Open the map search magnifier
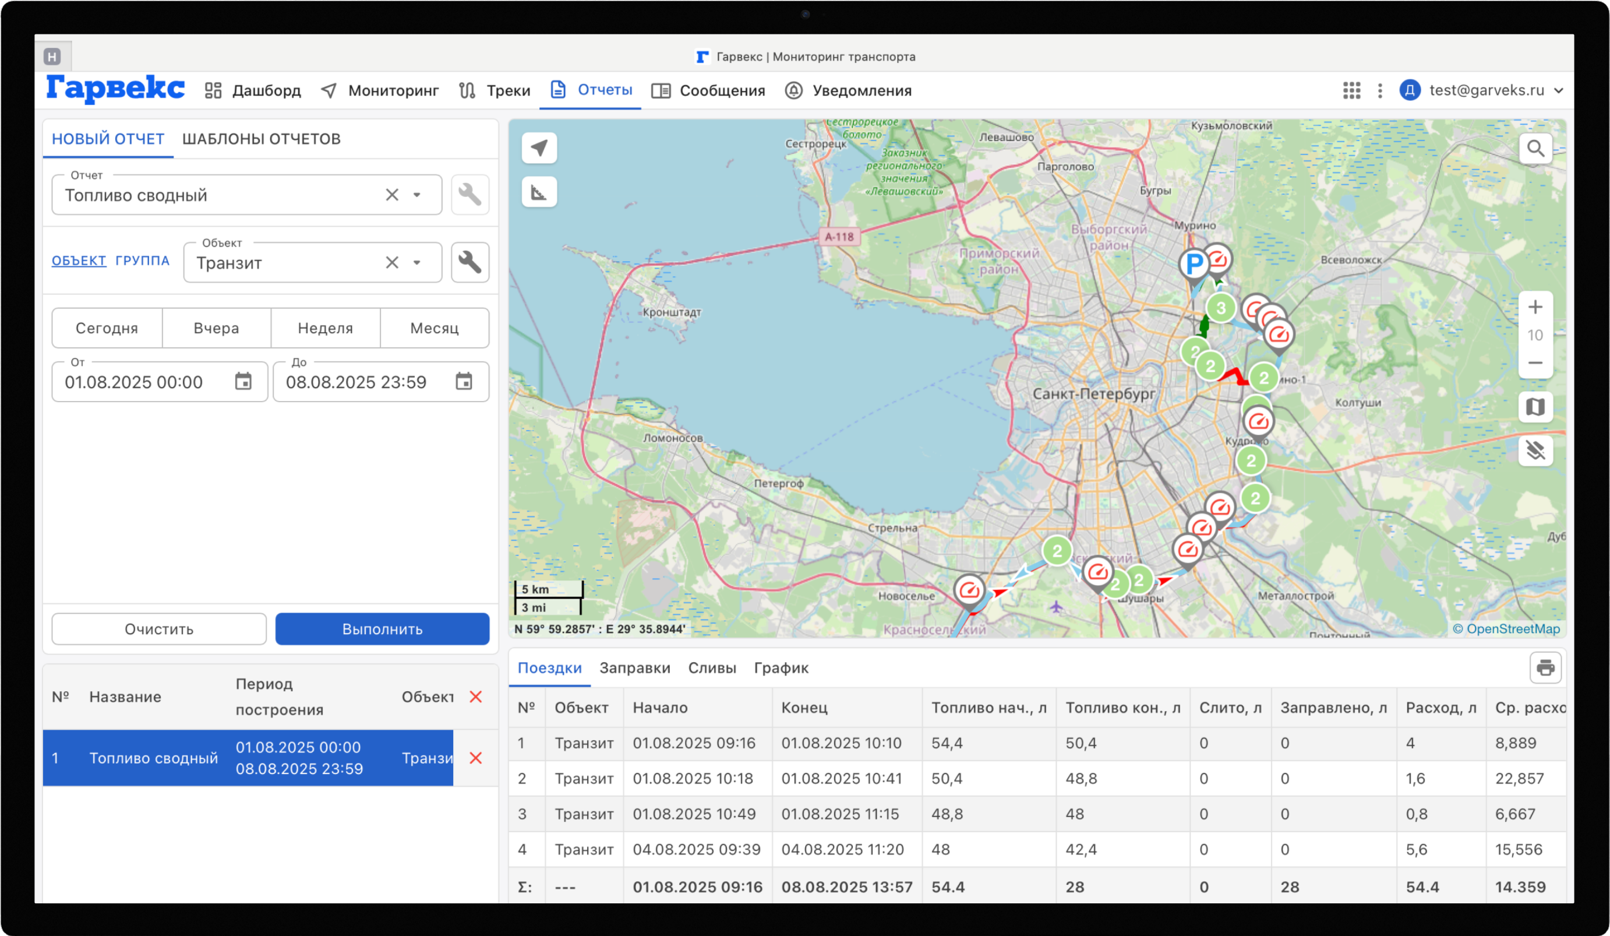This screenshot has width=1610, height=936. click(x=1535, y=149)
